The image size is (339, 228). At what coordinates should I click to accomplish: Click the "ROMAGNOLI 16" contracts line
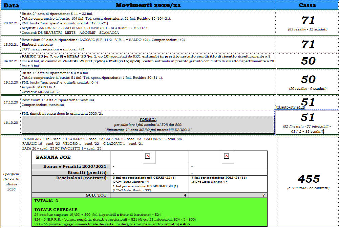102,139
